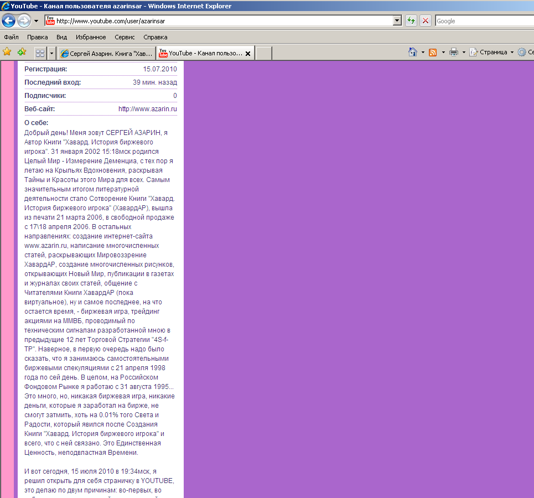
Task: Switch to the Сергей Азарин. Книга tab
Action: [x=106, y=54]
